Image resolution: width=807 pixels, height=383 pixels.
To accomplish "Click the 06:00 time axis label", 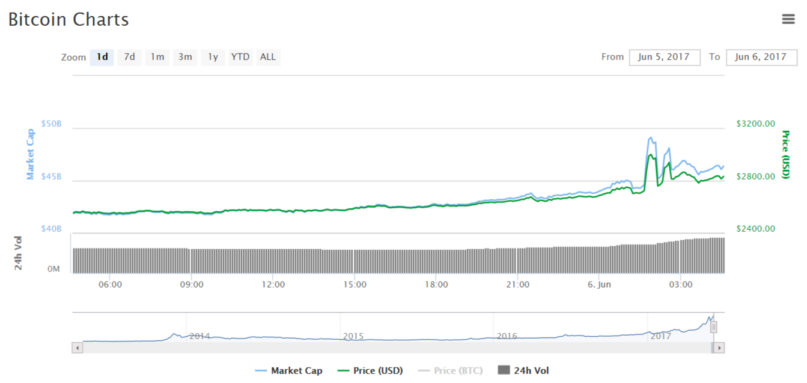I will [x=111, y=285].
